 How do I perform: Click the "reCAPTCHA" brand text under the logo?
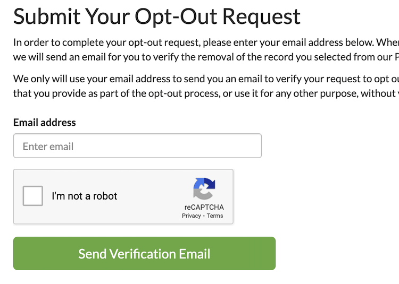point(204,207)
